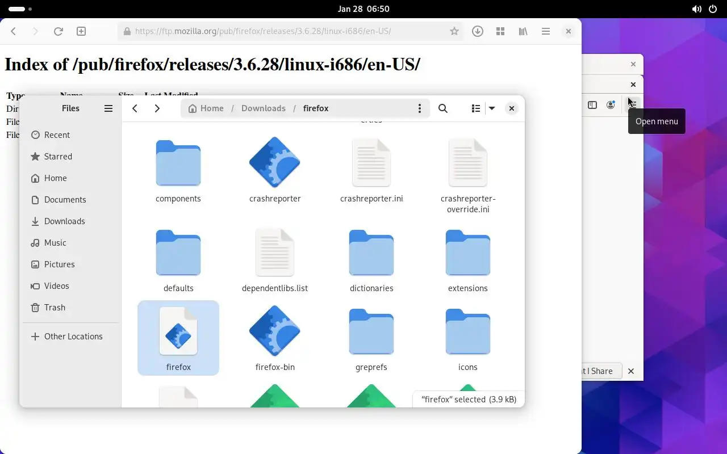Select dependentlibs.list file
727x454 pixels.
point(275,260)
